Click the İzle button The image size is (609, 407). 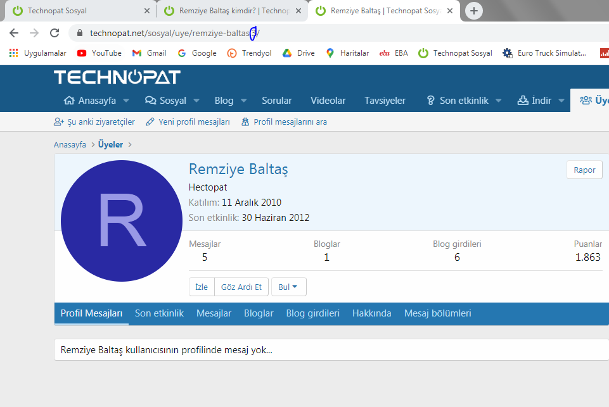(202, 287)
